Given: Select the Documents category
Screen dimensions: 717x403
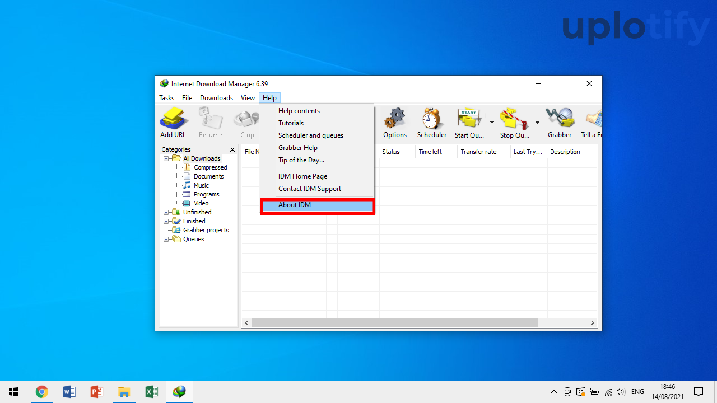Looking at the screenshot, I should pyautogui.click(x=208, y=176).
